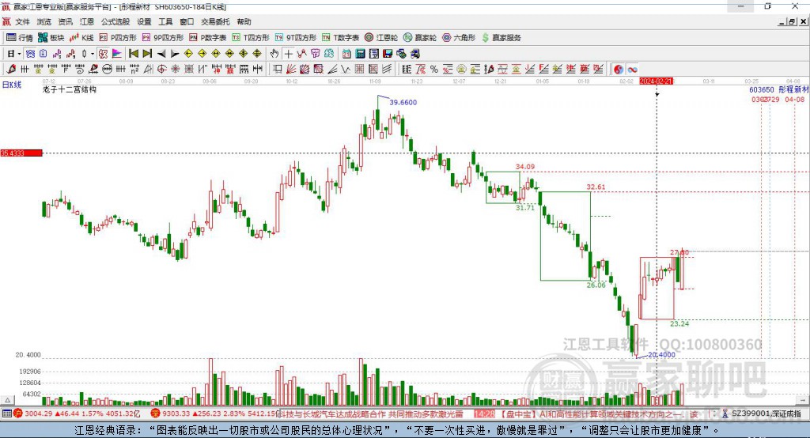This screenshot has width=810, height=438.
Task: Open the 9T四方形 tool
Action: click(295, 38)
